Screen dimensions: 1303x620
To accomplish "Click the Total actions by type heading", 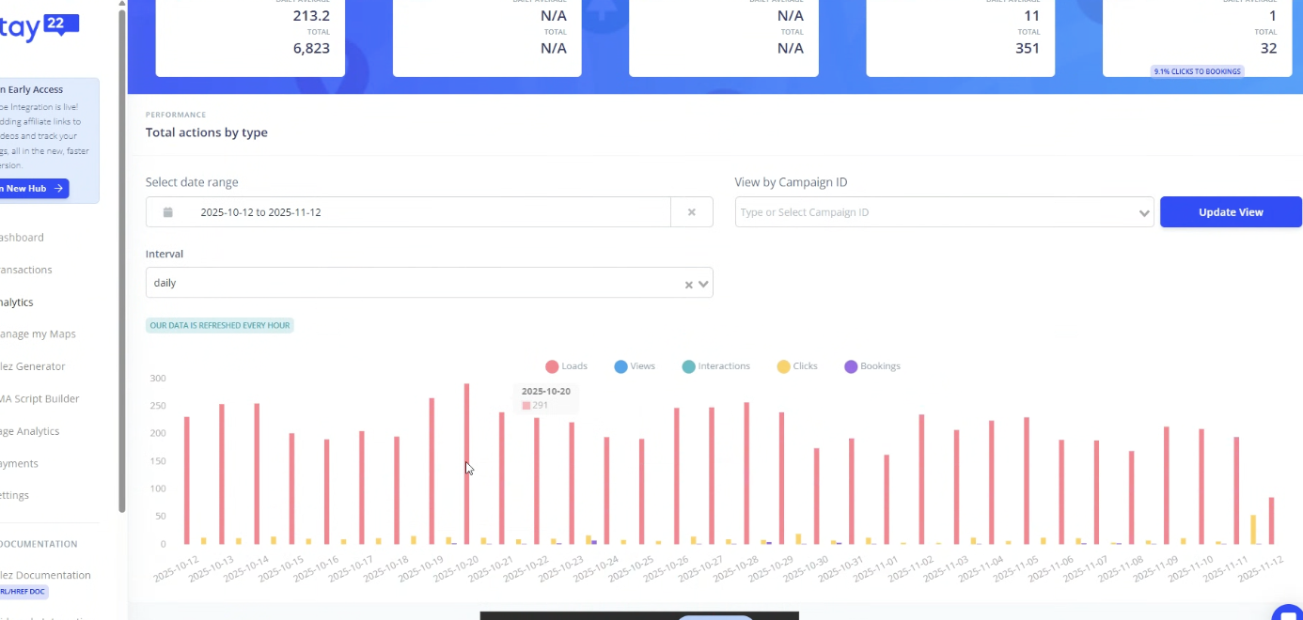I will pyautogui.click(x=207, y=132).
